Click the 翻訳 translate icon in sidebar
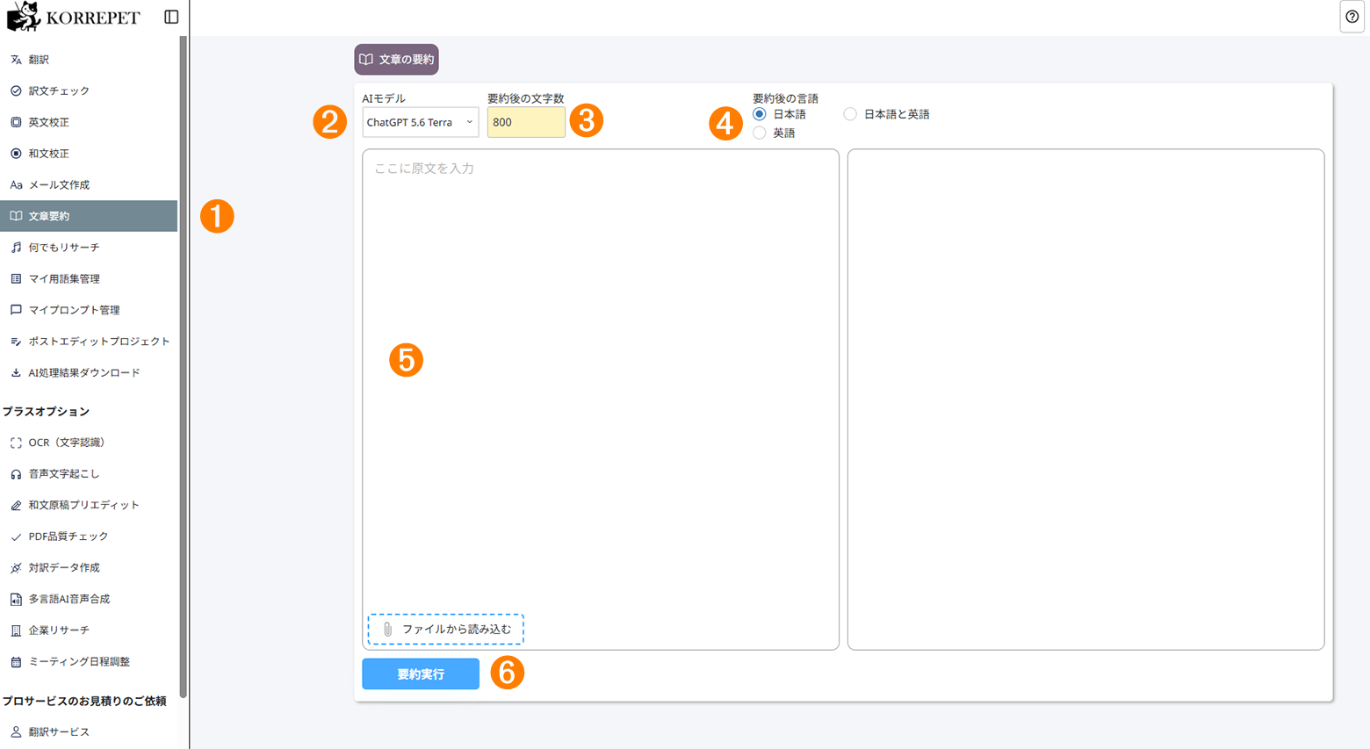This screenshot has width=1370, height=749. click(16, 60)
